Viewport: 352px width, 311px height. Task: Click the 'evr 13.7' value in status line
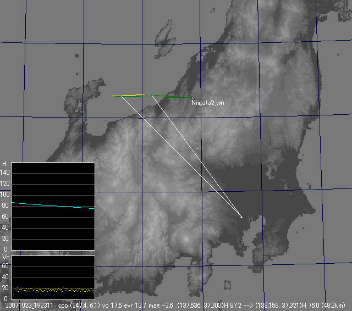[135, 306]
